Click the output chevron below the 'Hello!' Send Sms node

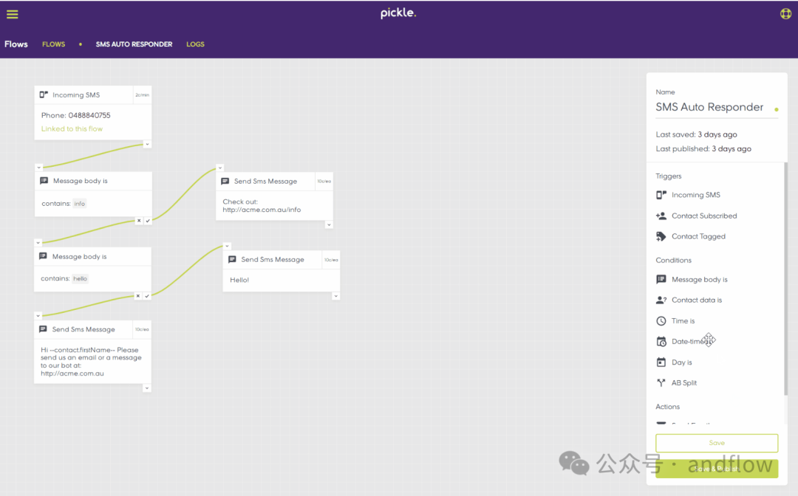click(336, 296)
